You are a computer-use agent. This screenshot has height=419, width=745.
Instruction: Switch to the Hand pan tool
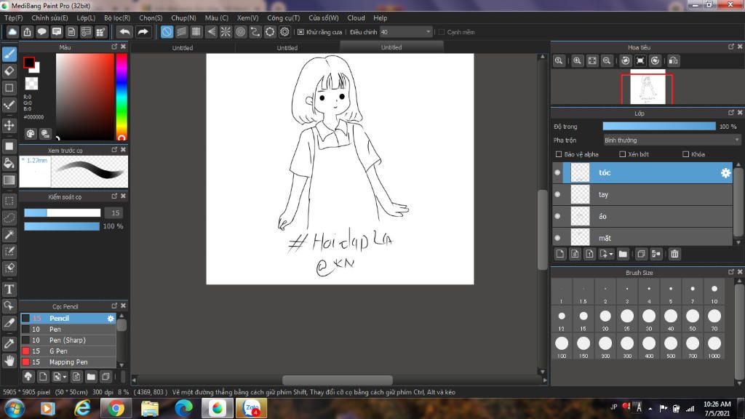(x=9, y=361)
